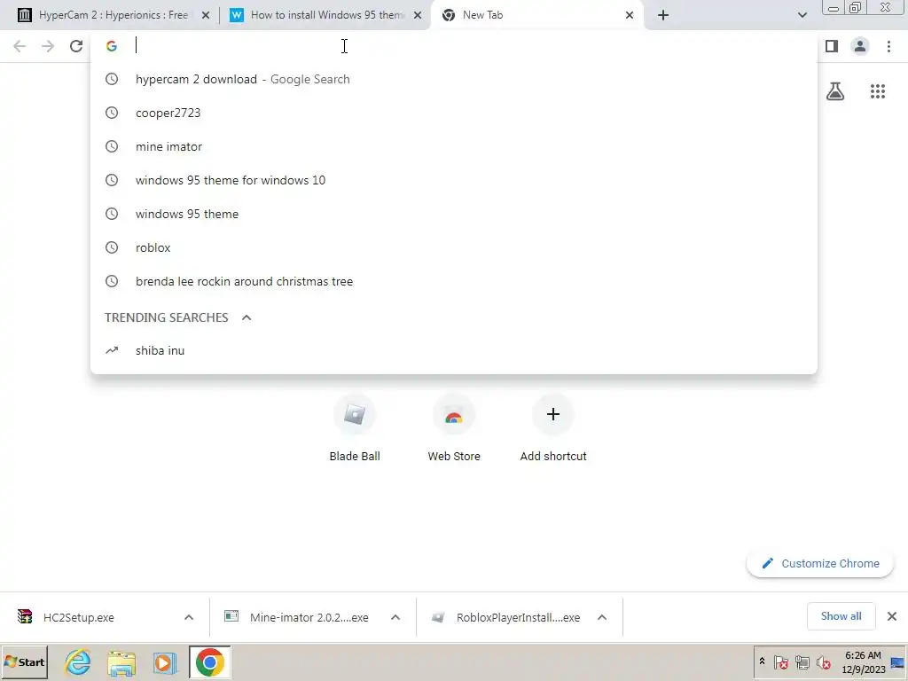Open Chrome three-dot menu
908x681 pixels.
pyautogui.click(x=888, y=46)
